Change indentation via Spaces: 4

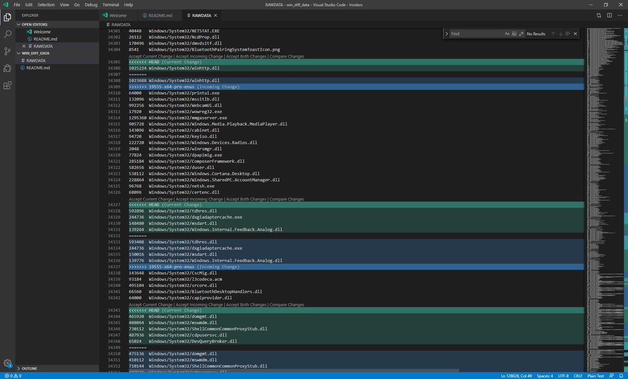544,375
